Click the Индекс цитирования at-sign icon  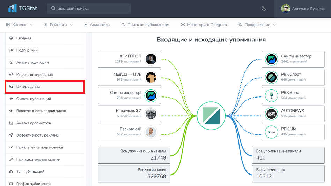point(11,75)
